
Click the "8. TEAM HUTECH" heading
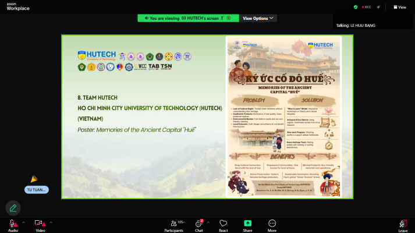pyautogui.click(x=97, y=98)
